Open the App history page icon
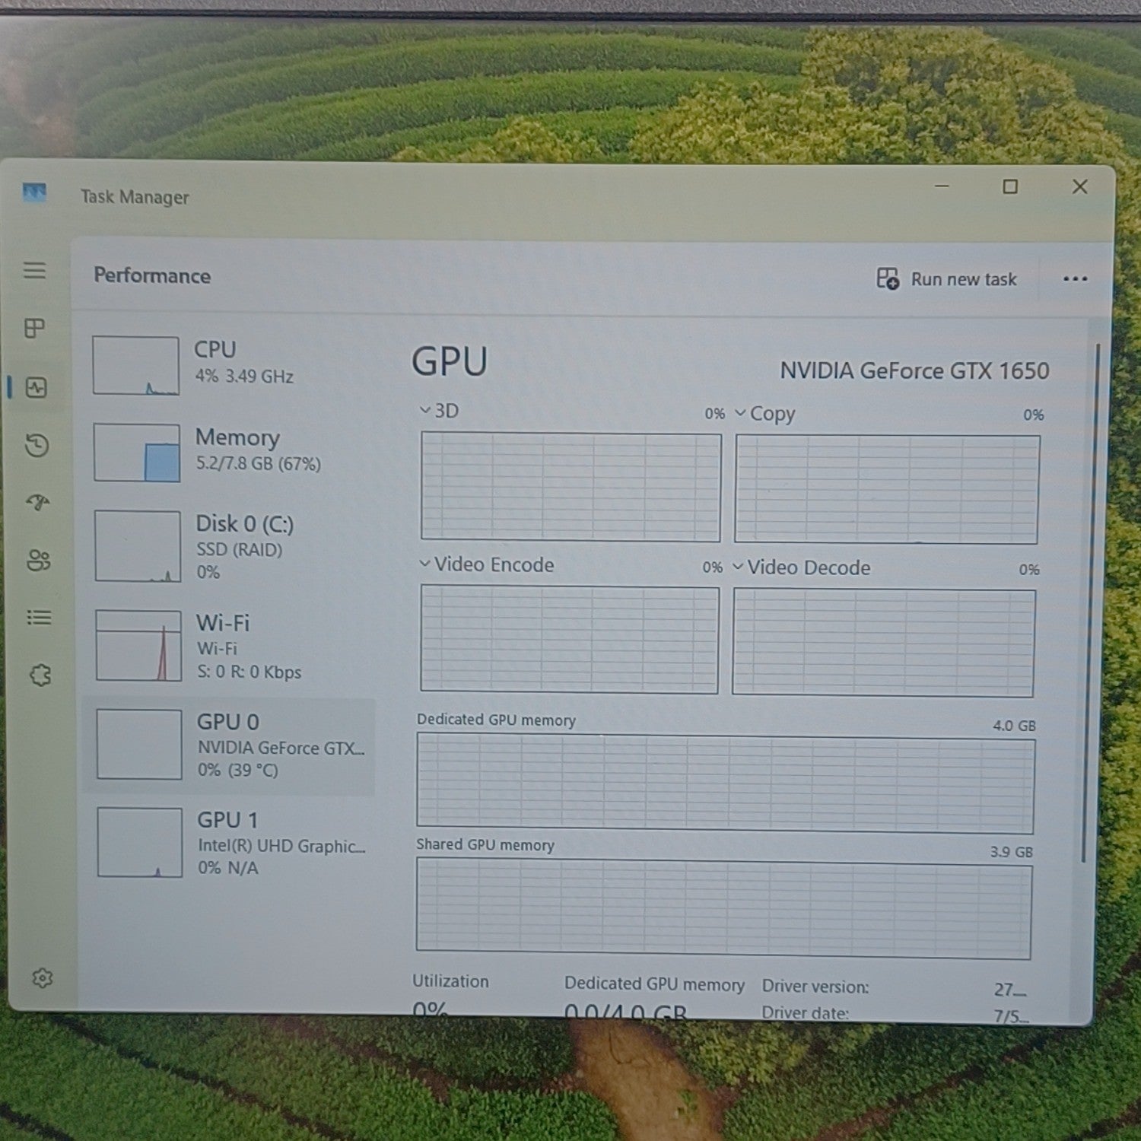Viewport: 1141px width, 1141px height. click(x=37, y=445)
